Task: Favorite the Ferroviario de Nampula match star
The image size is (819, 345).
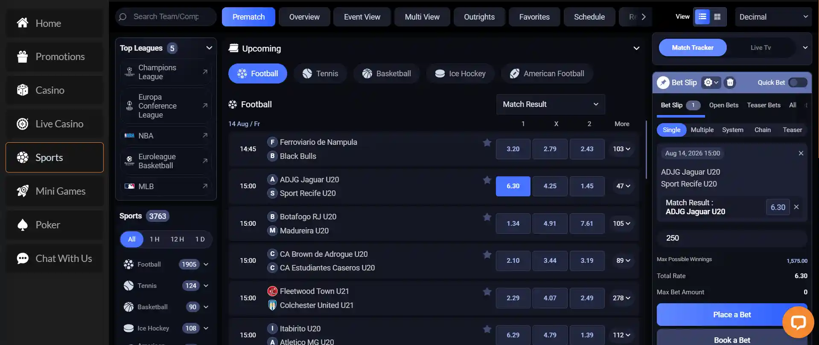Action: (487, 143)
